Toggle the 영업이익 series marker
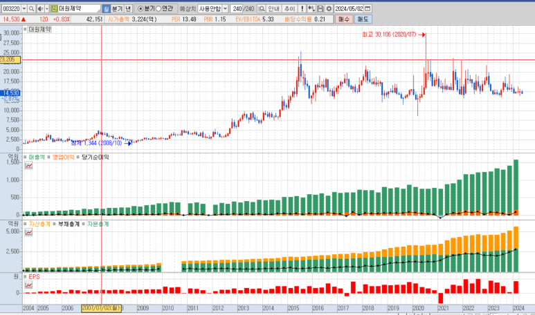535x315 pixels. [48, 157]
